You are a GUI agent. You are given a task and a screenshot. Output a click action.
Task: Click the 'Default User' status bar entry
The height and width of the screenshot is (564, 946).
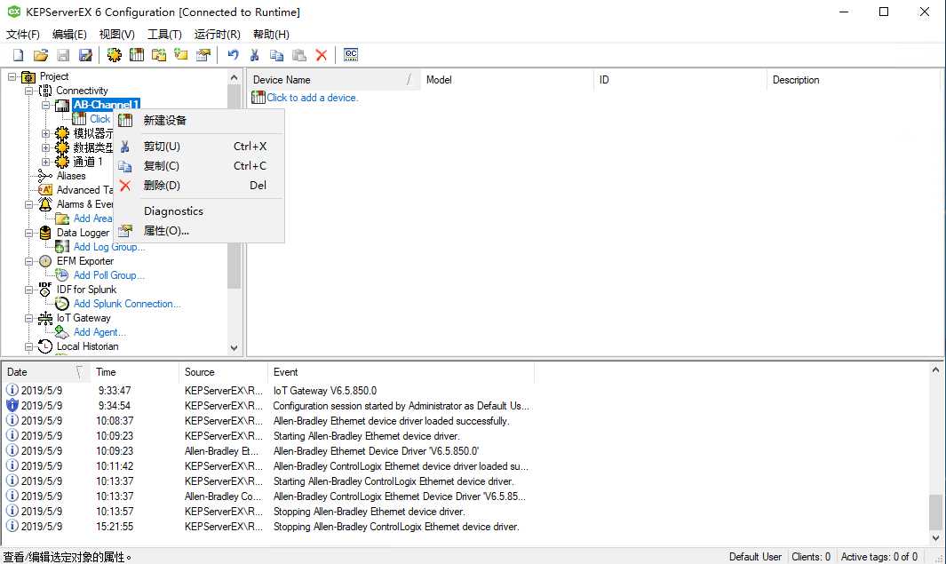pyautogui.click(x=755, y=557)
